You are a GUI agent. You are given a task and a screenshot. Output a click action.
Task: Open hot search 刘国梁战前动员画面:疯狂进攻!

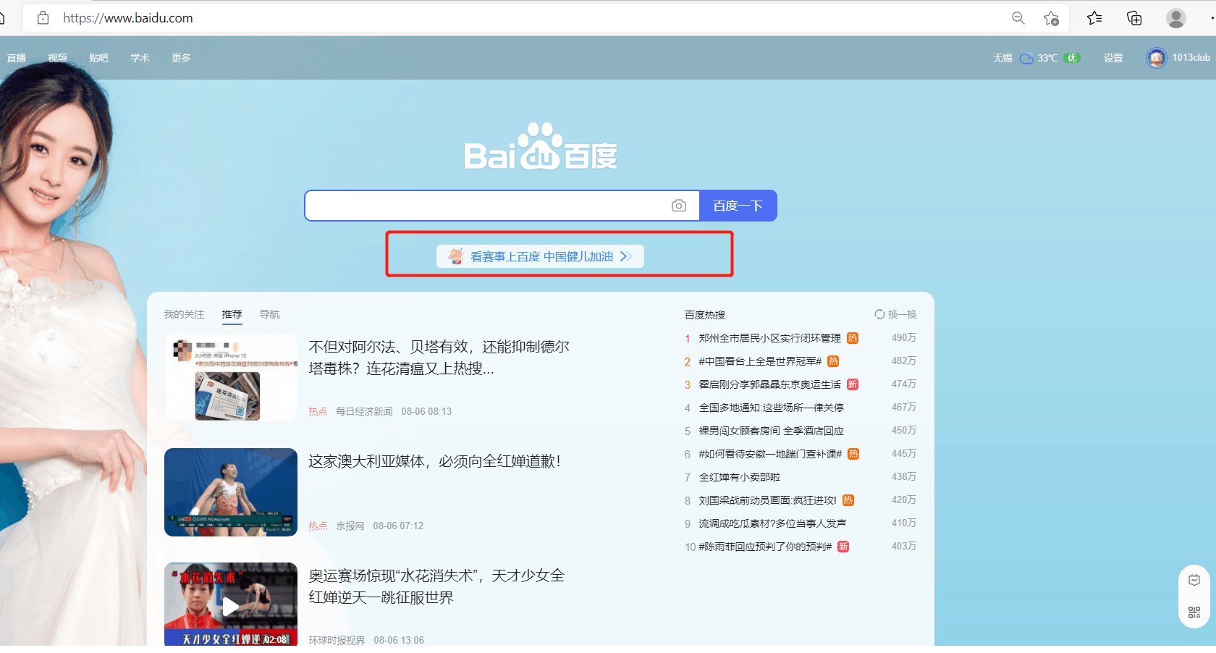click(767, 500)
